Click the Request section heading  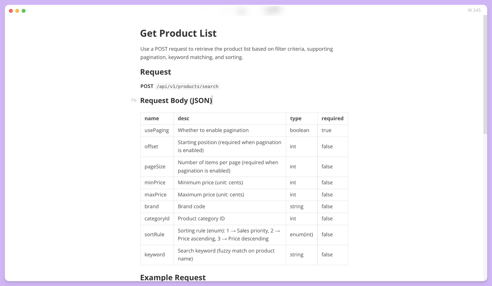click(155, 72)
